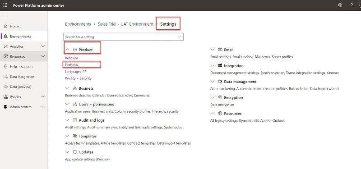Click the Updates heading text
361x169 pixels.
[86, 152]
